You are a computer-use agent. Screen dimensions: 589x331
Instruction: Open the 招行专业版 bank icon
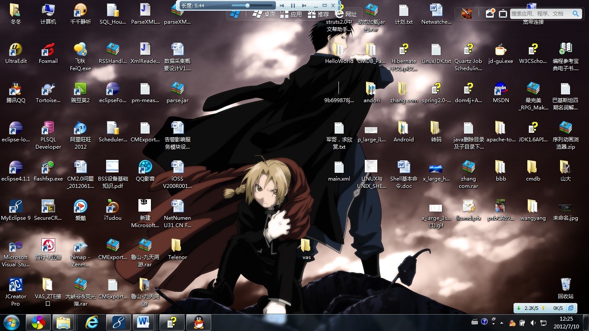coord(48,250)
